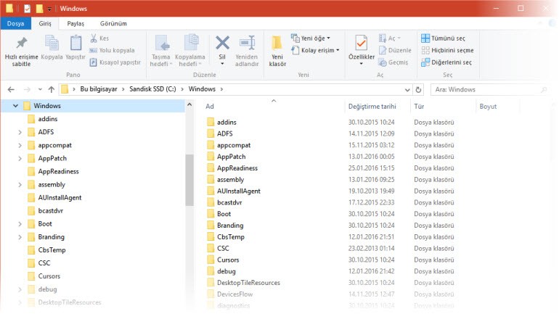Click the Sil delete X icon
Screen dimensions: 559x314
tap(222, 43)
